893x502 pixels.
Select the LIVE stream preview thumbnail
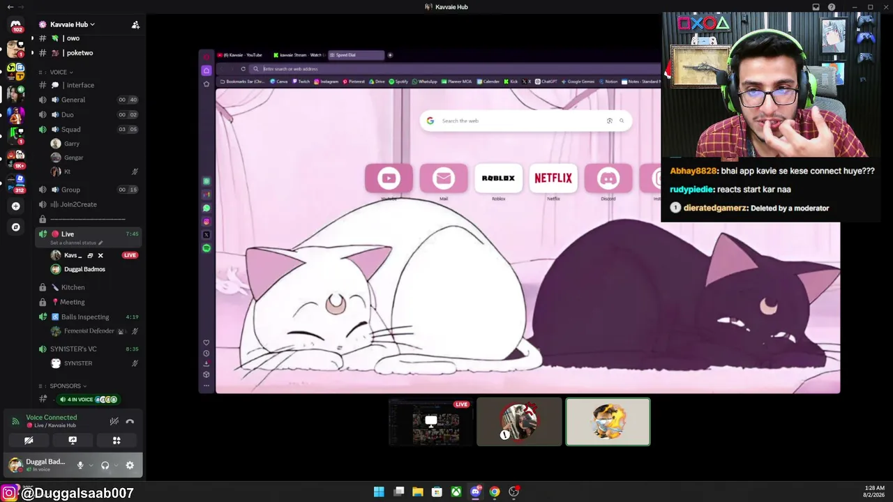(430, 422)
